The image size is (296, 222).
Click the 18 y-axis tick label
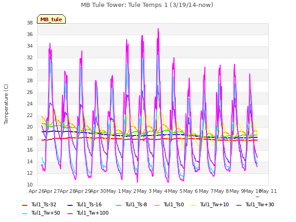click(x=30, y=138)
